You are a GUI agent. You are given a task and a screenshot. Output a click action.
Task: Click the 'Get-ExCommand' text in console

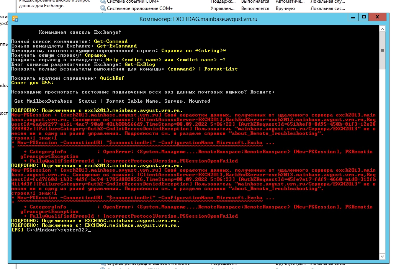pos(117,46)
